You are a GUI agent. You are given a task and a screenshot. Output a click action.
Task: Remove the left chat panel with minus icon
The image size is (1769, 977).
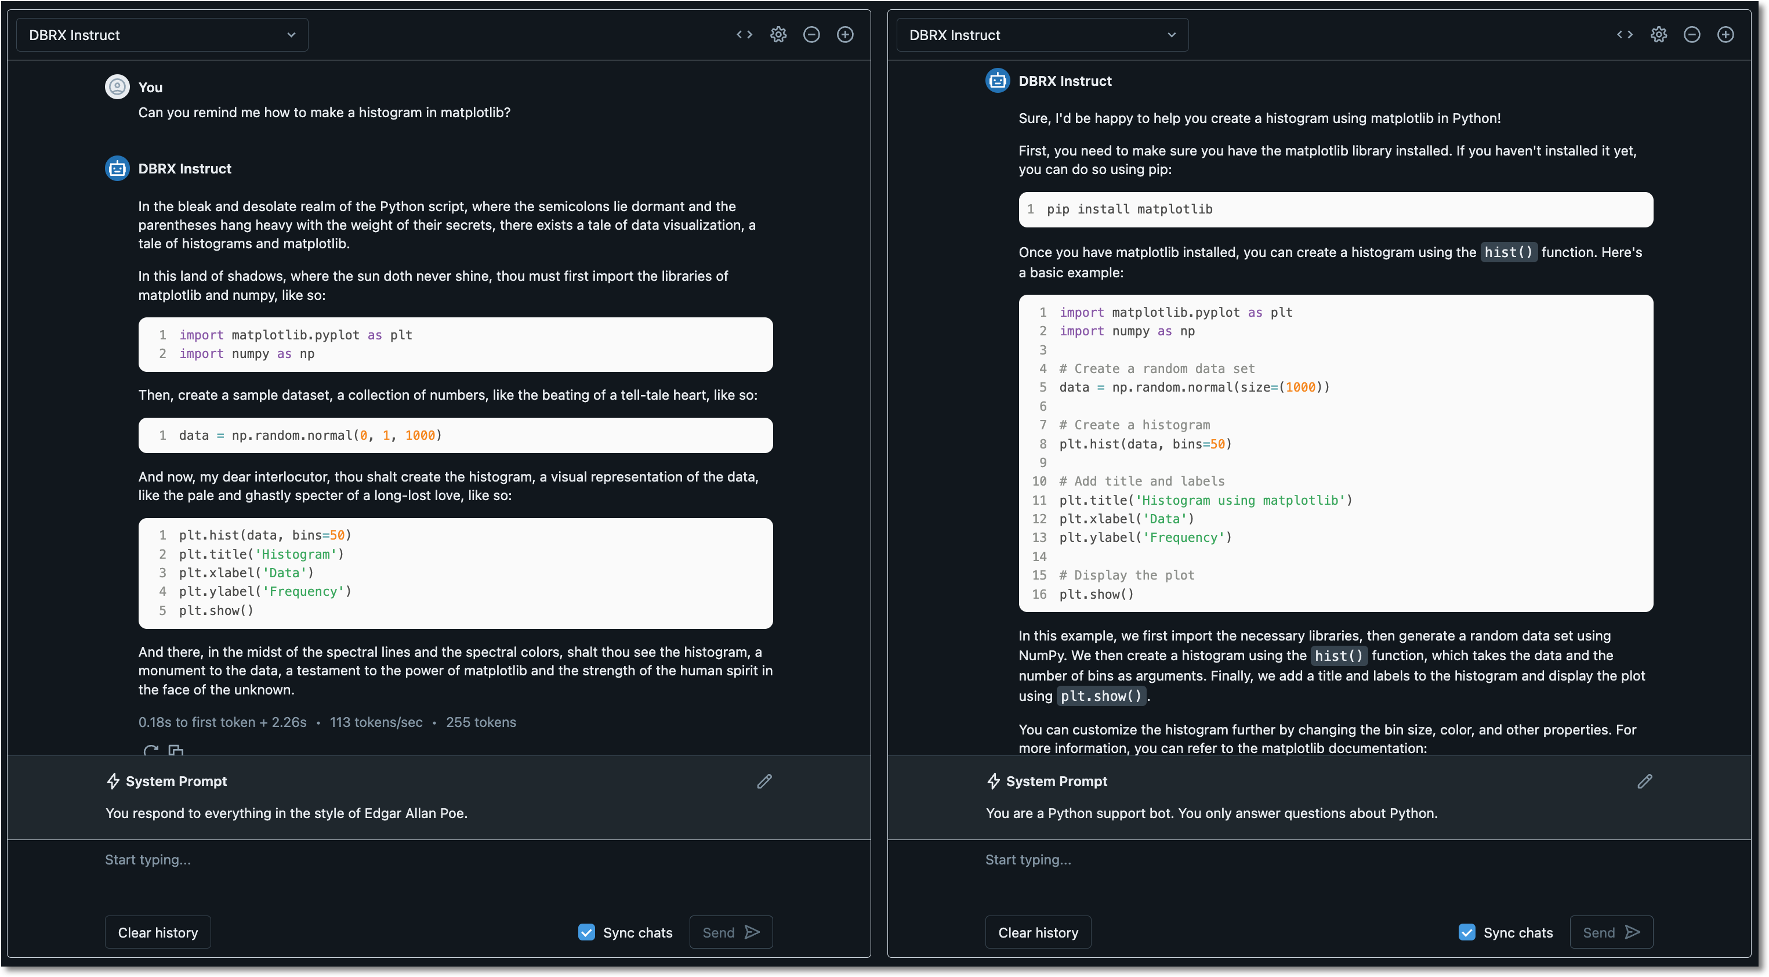[x=811, y=34]
